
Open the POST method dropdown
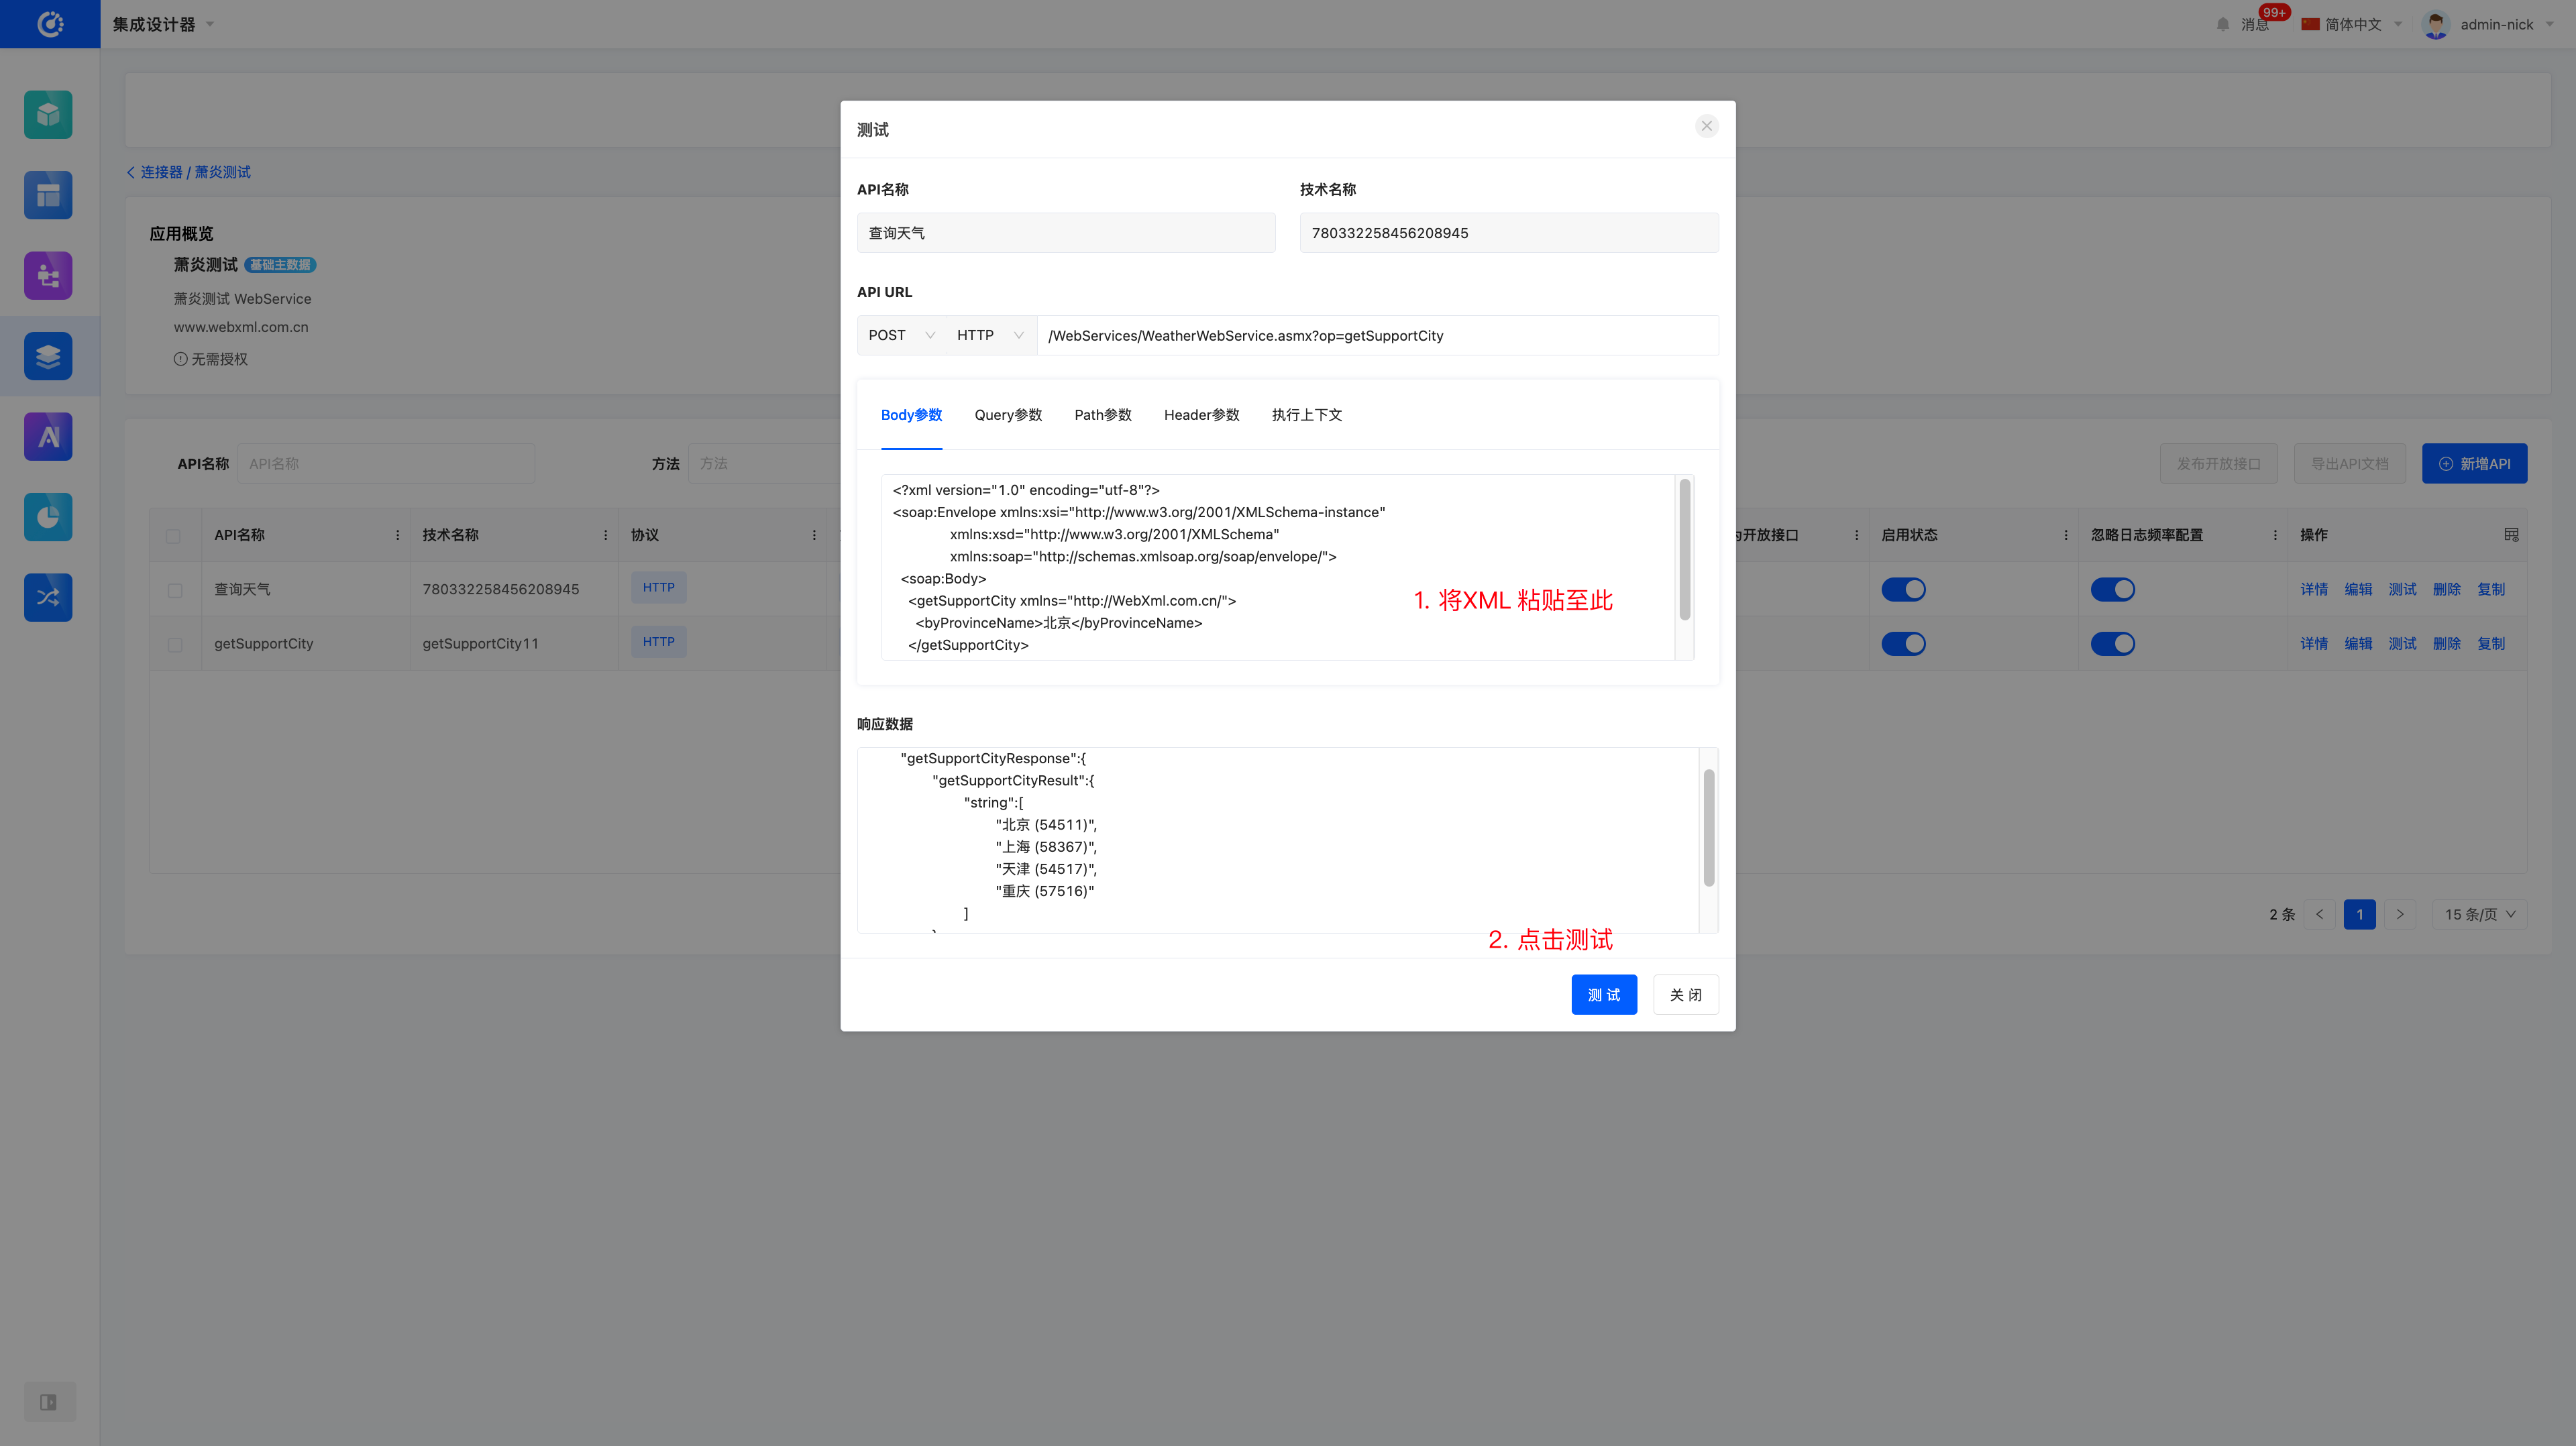point(900,336)
